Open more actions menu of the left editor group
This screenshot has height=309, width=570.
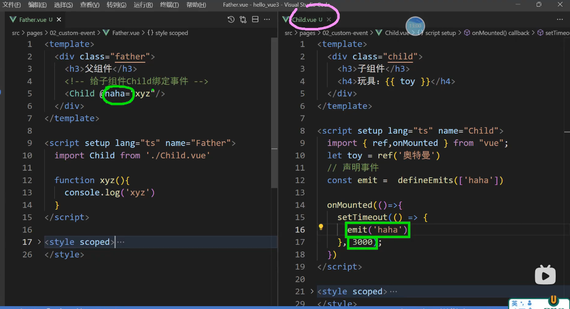[x=267, y=19]
